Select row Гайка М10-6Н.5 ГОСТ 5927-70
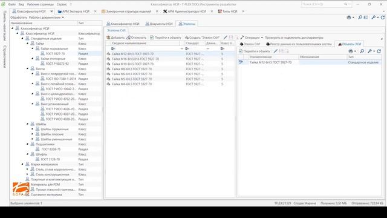Image resolution: width=387 pixels, height=218 pixels. pyautogui.click(x=170, y=64)
